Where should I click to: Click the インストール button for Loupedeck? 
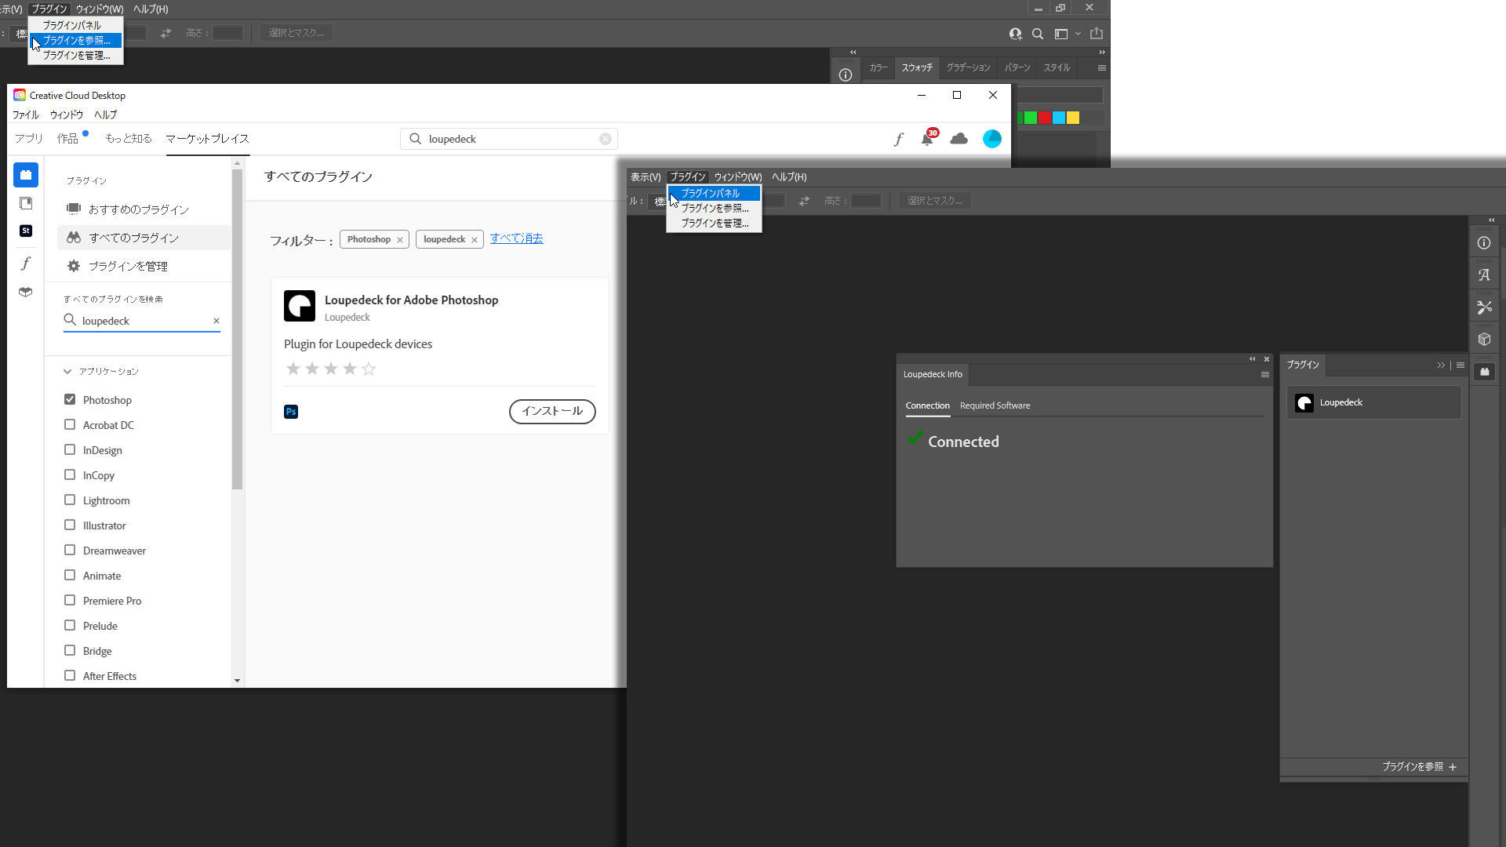point(552,411)
